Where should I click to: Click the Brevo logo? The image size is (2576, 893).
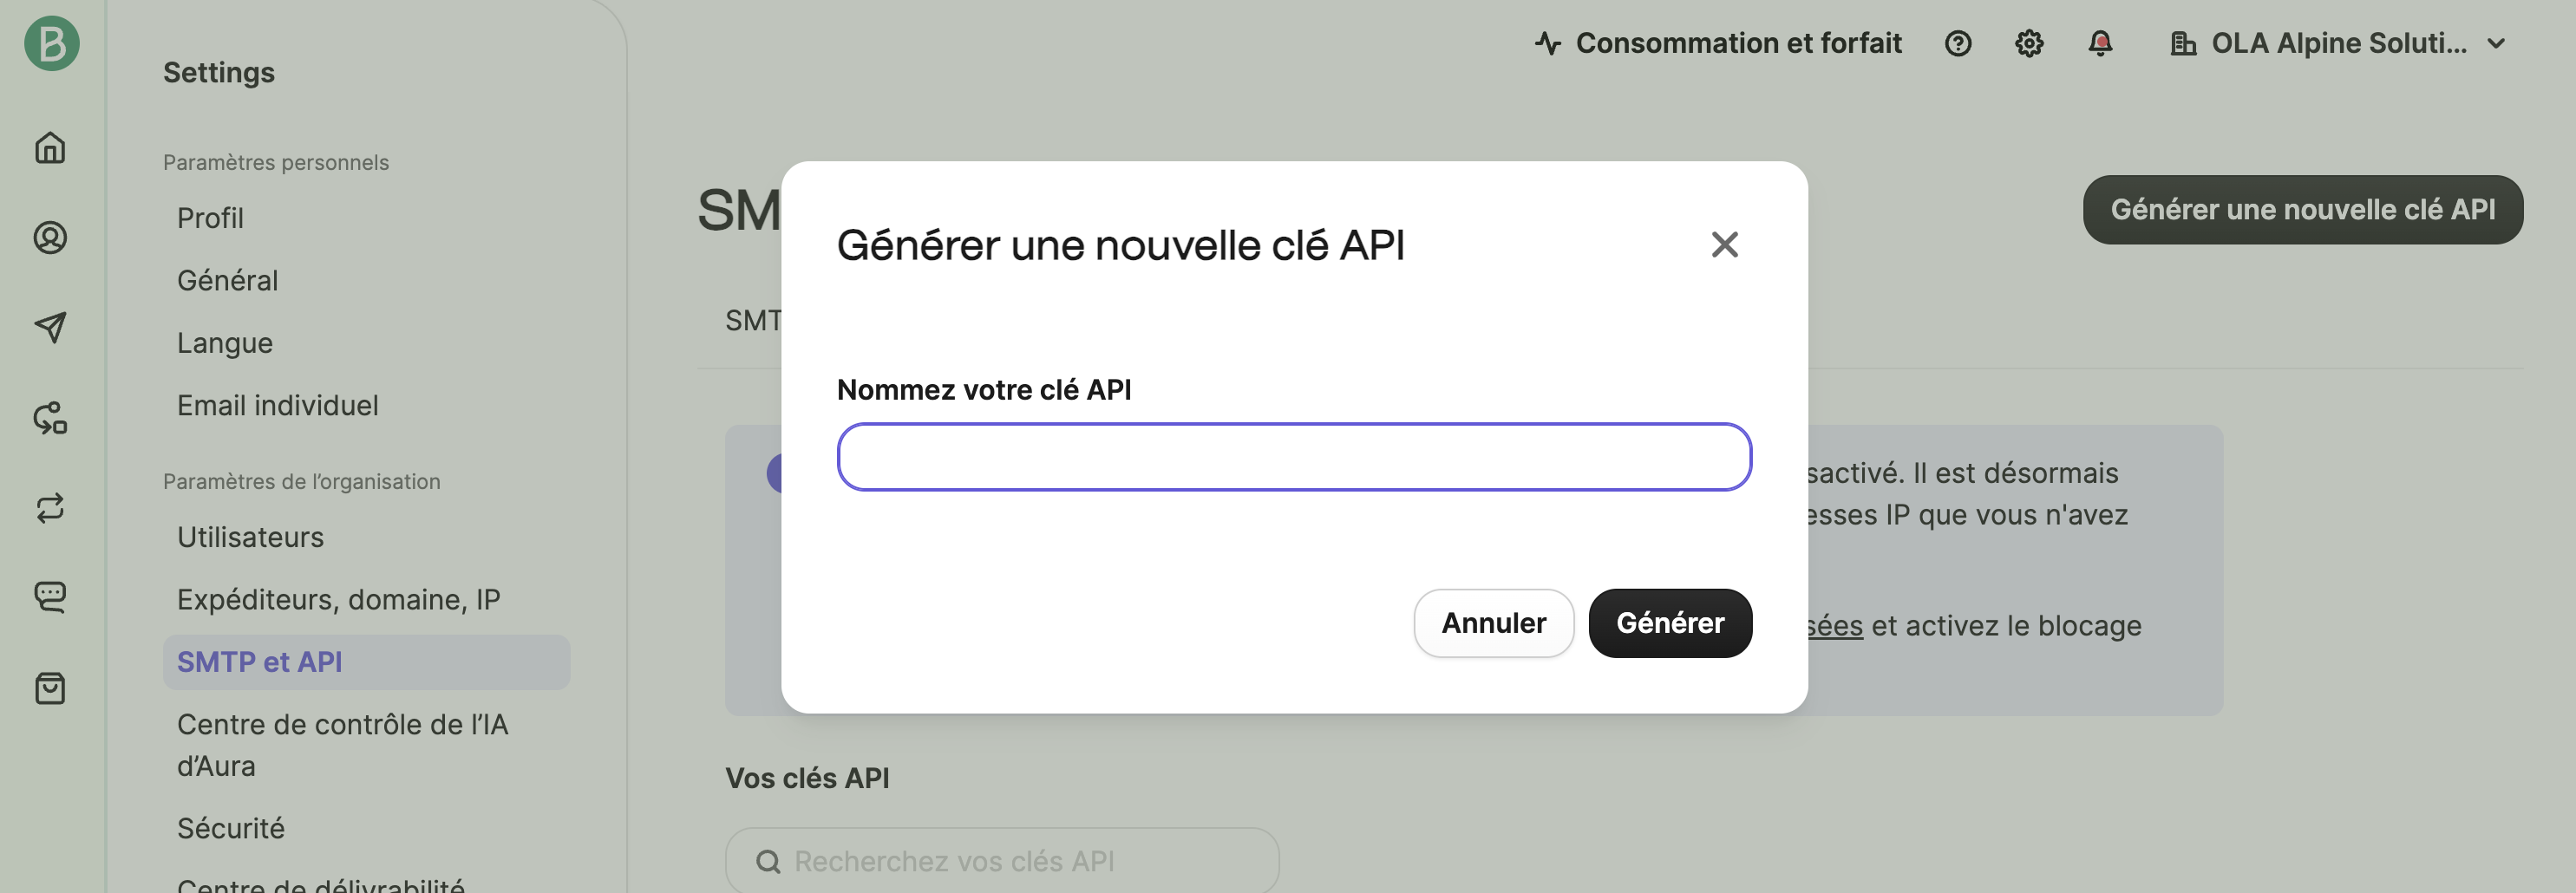(x=49, y=43)
